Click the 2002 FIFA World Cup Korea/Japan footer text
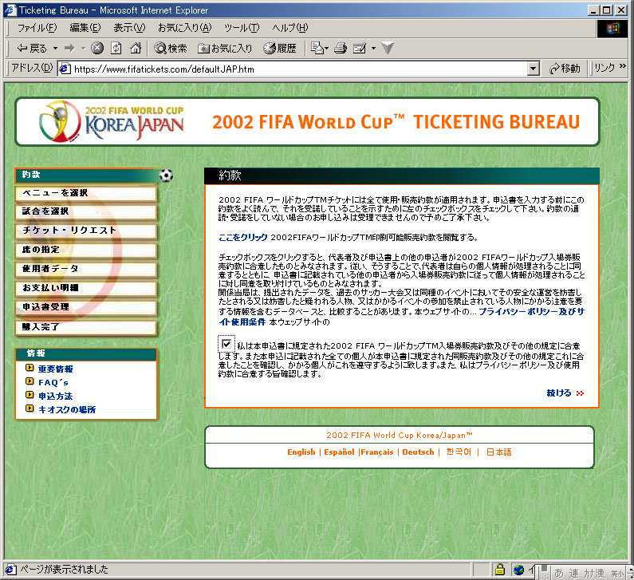 pyautogui.click(x=400, y=436)
